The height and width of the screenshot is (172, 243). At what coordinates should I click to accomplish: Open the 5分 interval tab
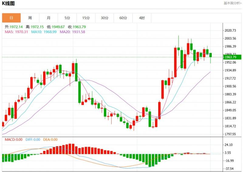coord(67,18)
